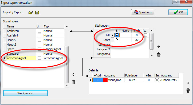Add a new signal type with plus icon
Viewport: 193px width, 105px height.
tap(74, 75)
